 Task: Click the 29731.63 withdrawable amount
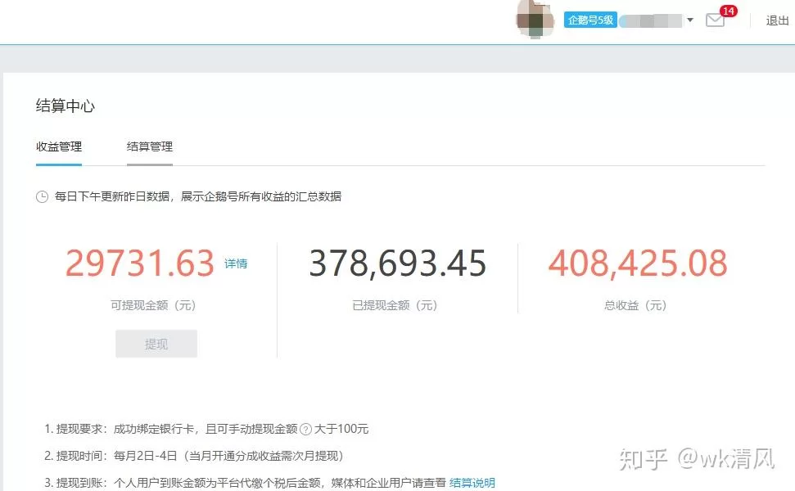point(140,264)
